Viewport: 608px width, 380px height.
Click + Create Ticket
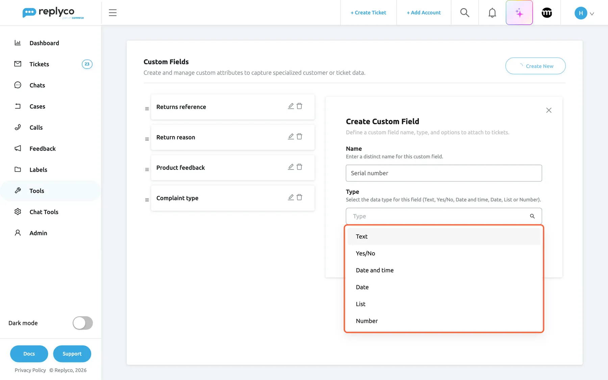coord(368,12)
